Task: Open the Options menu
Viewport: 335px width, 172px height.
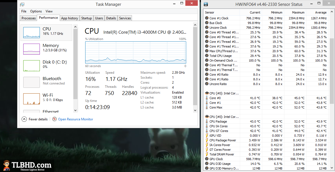Action: (36, 11)
